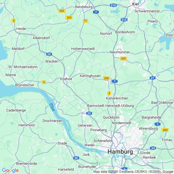
Task: Open the Google logo link
Action: 10,170
